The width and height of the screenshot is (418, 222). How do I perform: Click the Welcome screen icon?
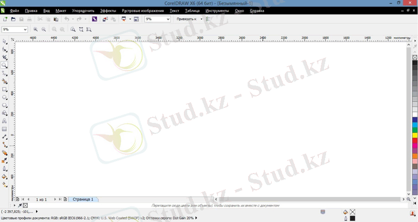click(136, 19)
